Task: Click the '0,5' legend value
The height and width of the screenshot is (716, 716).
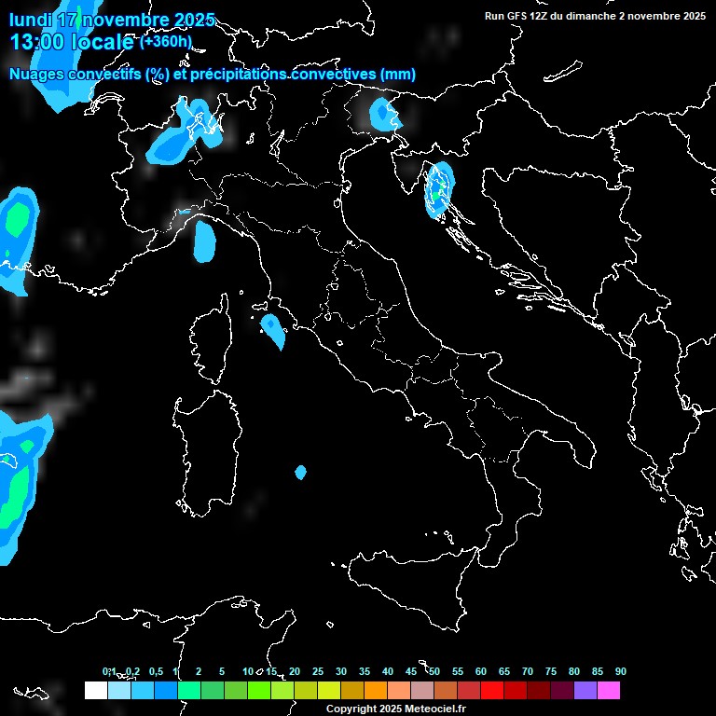Action: click(x=156, y=671)
